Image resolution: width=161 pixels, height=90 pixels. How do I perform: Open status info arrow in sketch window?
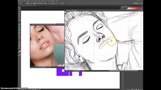click(x=84, y=71)
